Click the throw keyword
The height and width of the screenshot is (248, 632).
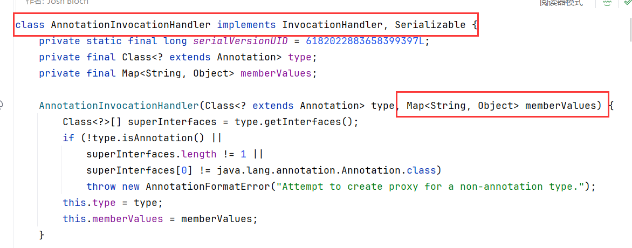pyautogui.click(x=101, y=187)
